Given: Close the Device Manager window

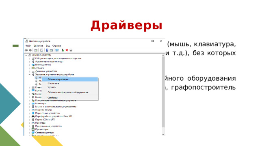Looking at the screenshot, I should [x=161, y=41].
